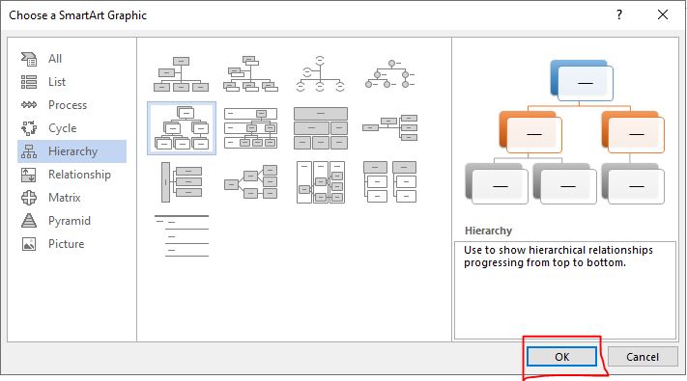Pick the Horizontal Organization Chart layout
687x381 pixels.
click(x=389, y=127)
